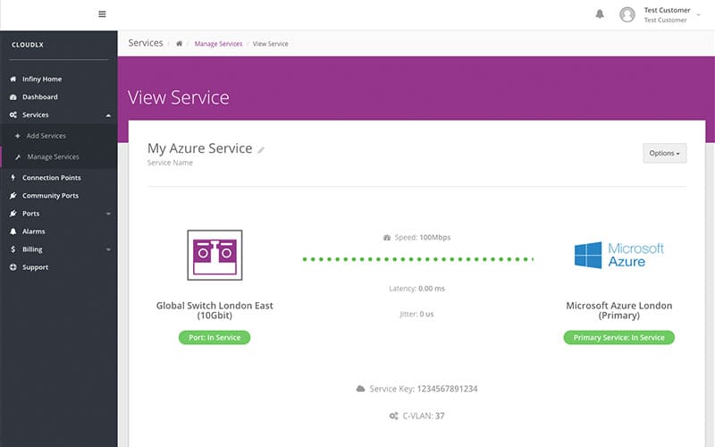Collapse the Services sidebar section

point(58,115)
